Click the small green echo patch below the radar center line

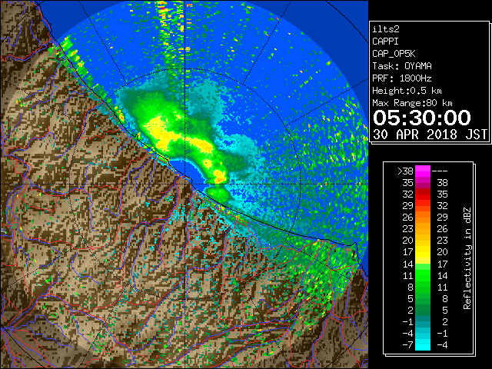(218, 193)
